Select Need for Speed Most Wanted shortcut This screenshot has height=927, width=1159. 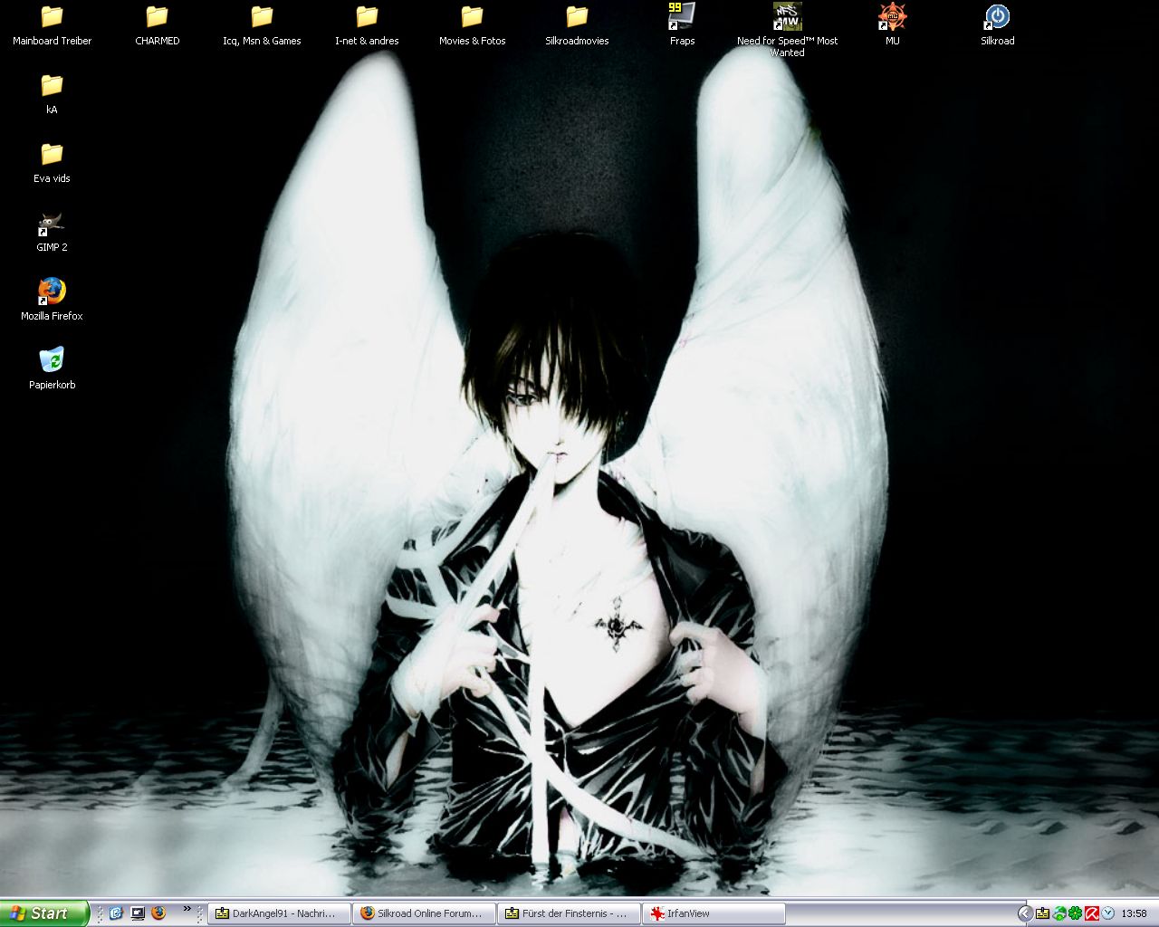[787, 17]
